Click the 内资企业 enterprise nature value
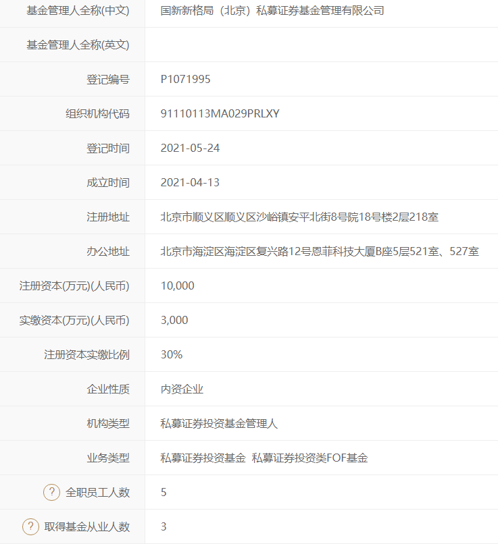This screenshot has width=498, height=544. [182, 389]
